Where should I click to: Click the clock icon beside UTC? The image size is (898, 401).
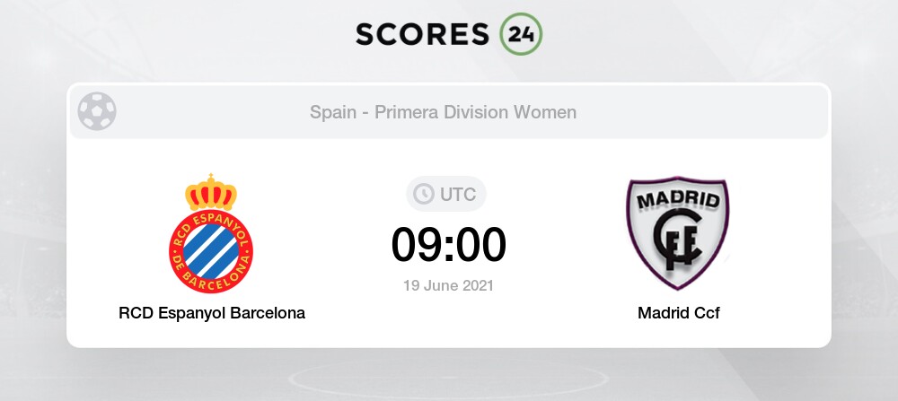(424, 195)
